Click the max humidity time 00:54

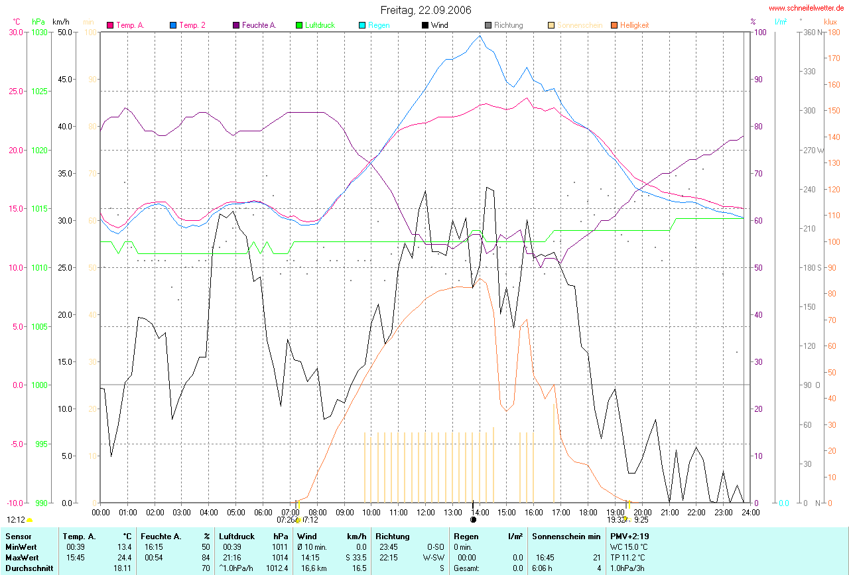click(x=155, y=558)
